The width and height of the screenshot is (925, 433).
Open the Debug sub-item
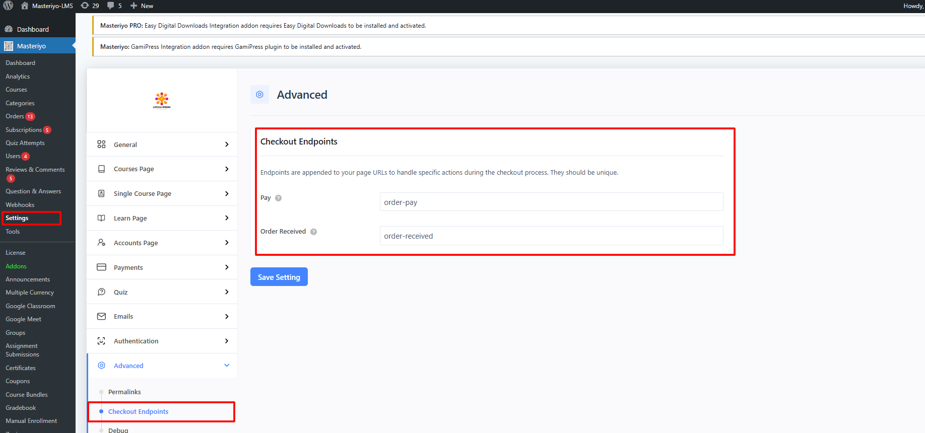click(118, 430)
